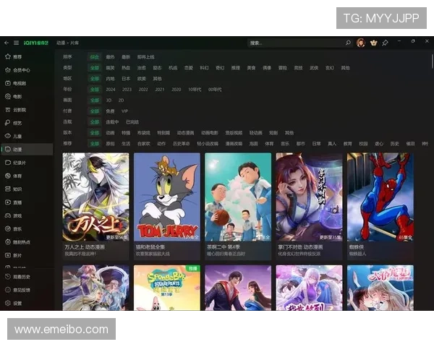This screenshot has height=347, width=434.
Task: Click the VIP crown icon
Action: click(x=373, y=43)
